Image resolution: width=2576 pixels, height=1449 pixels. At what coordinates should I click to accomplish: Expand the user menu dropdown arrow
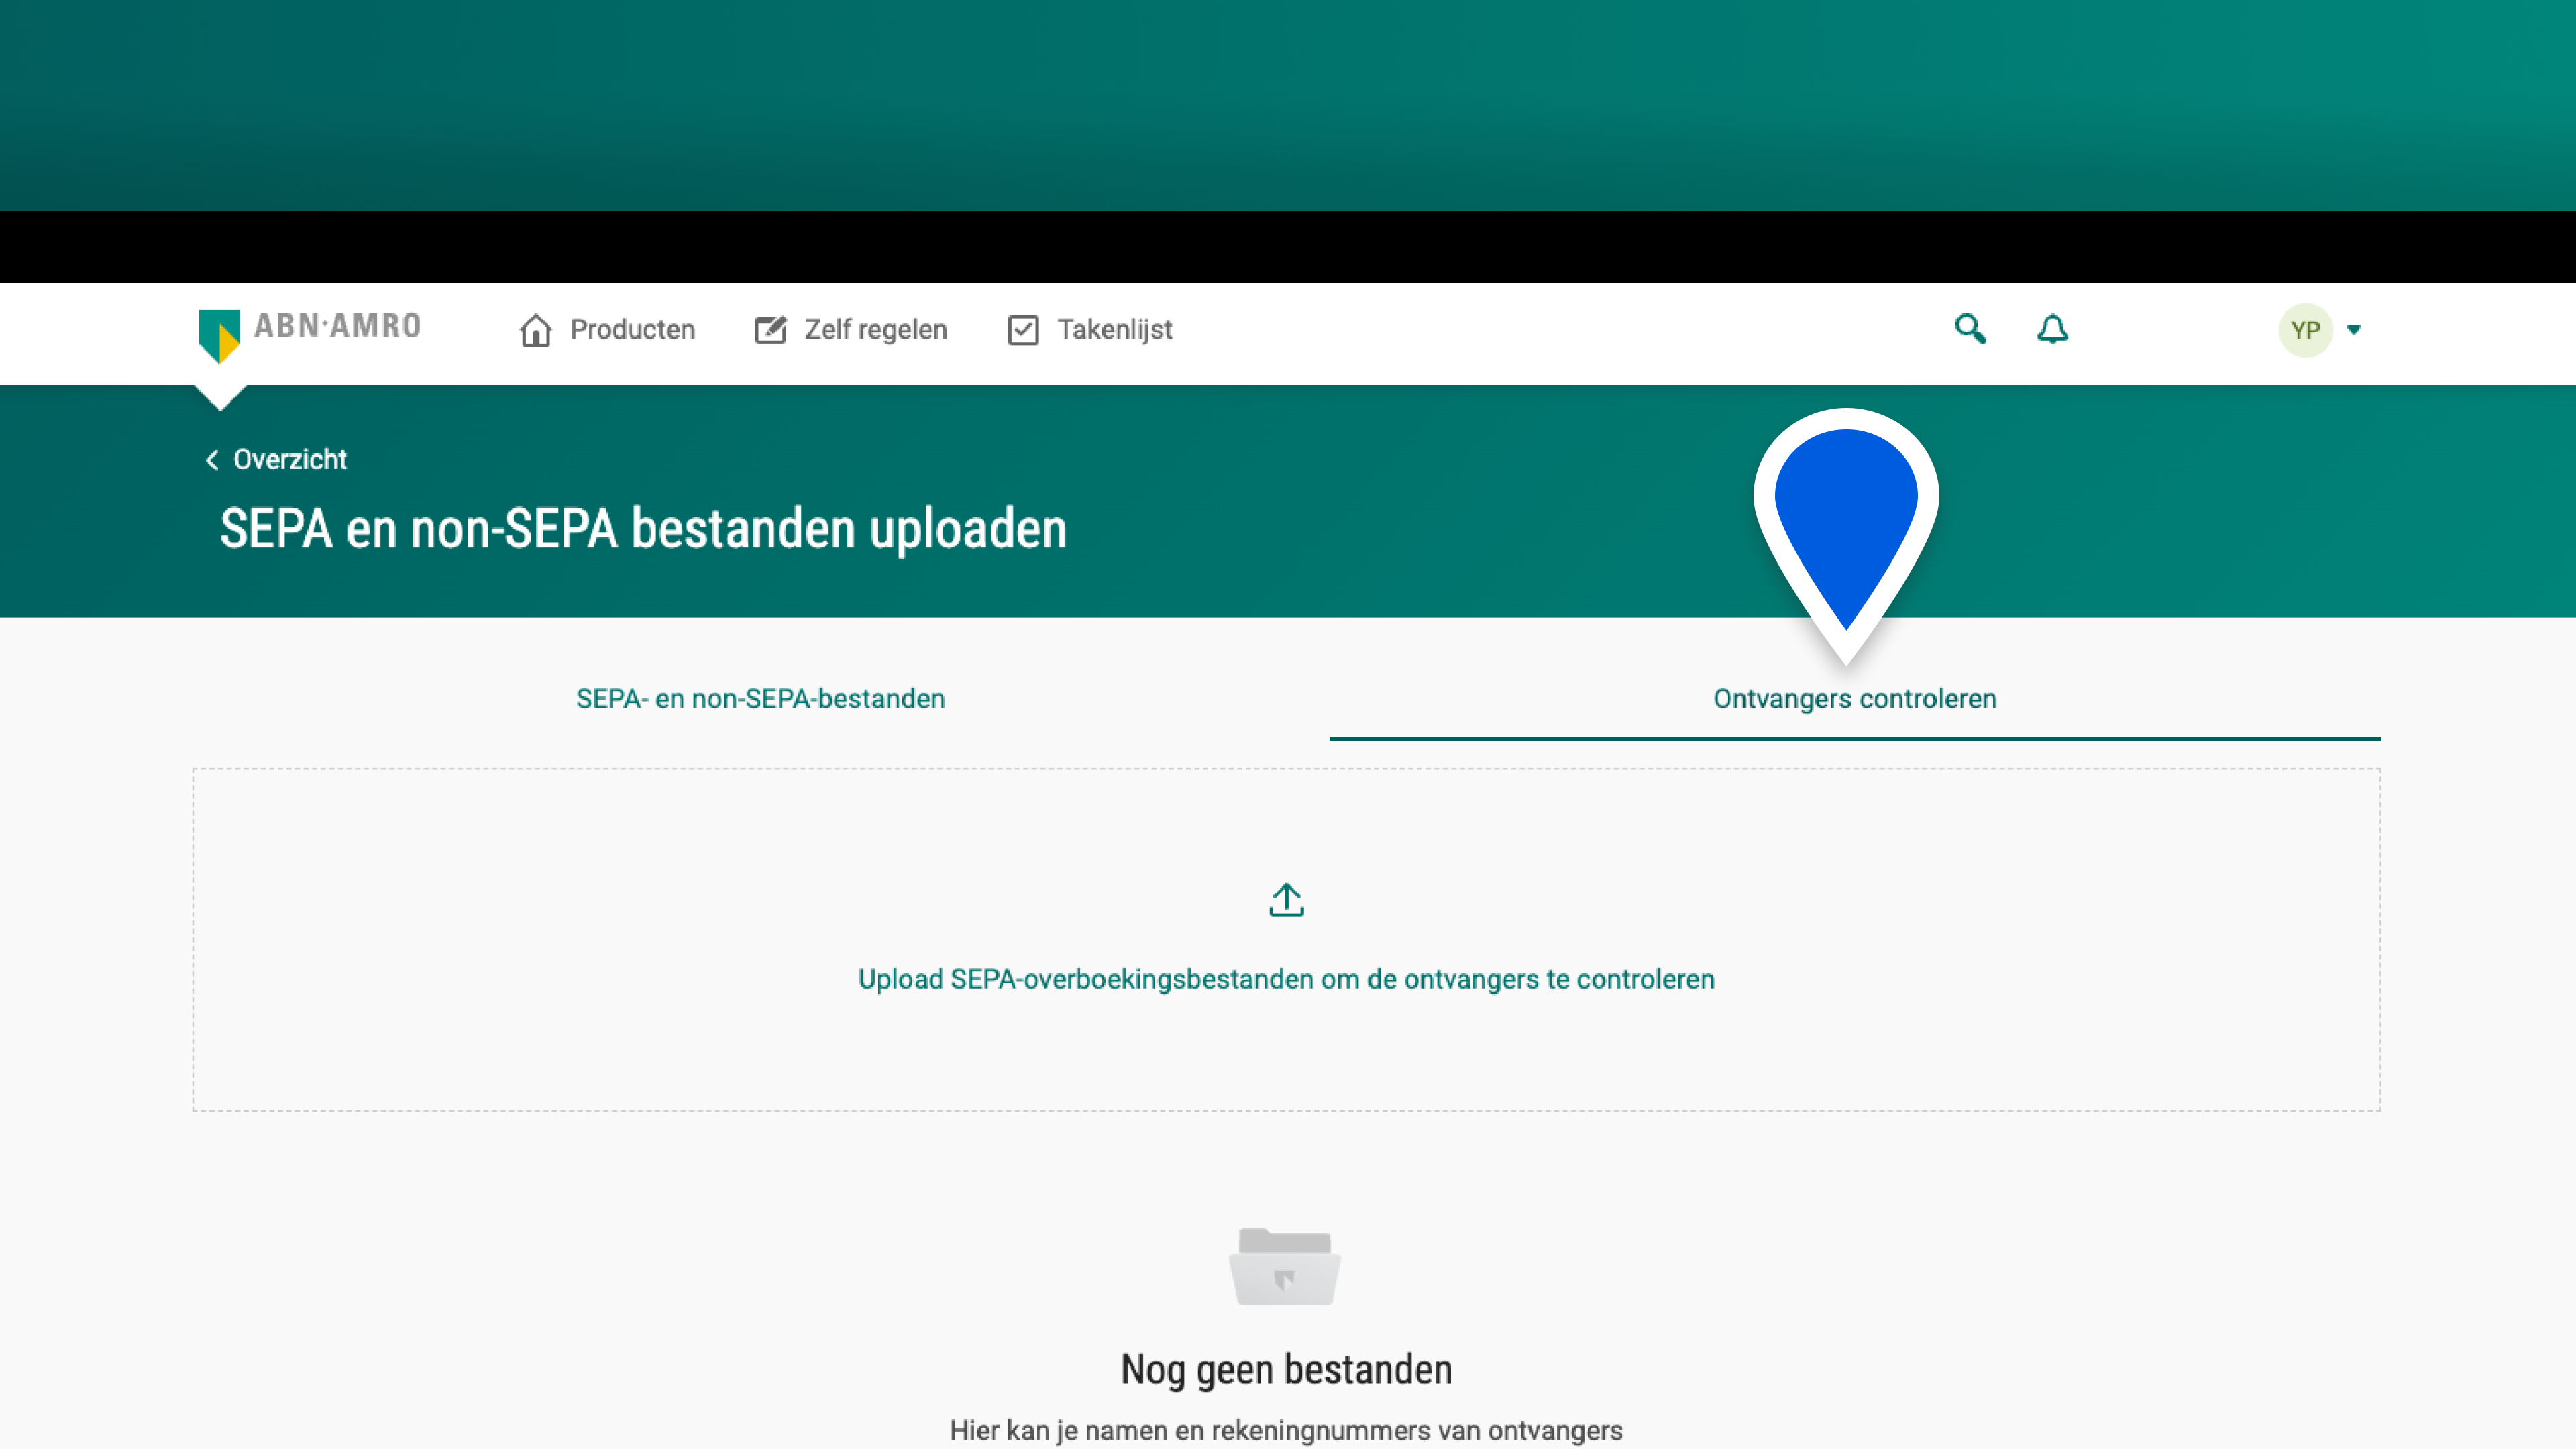2354,330
